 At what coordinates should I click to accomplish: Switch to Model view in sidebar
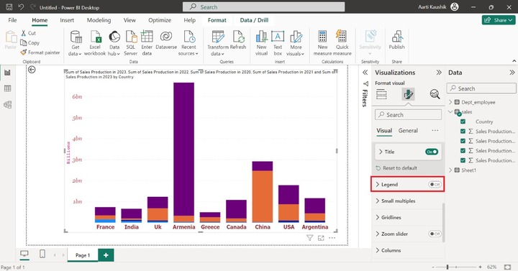[7, 105]
